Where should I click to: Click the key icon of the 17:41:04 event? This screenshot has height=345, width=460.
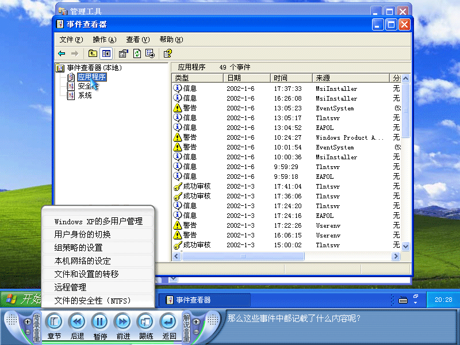coord(178,186)
